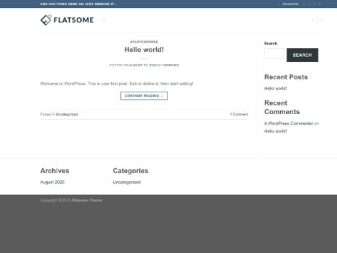Image resolution: width=337 pixels, height=253 pixels.
Task: Open the Instagram icon in the top bar
Action: click(309, 4)
